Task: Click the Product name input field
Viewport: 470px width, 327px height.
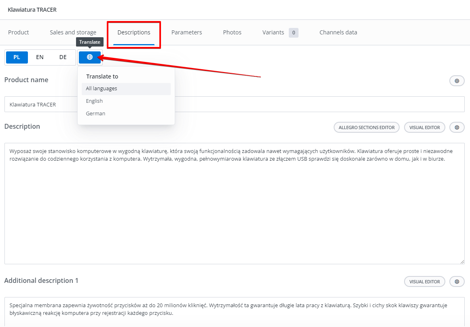Action: coord(235,104)
